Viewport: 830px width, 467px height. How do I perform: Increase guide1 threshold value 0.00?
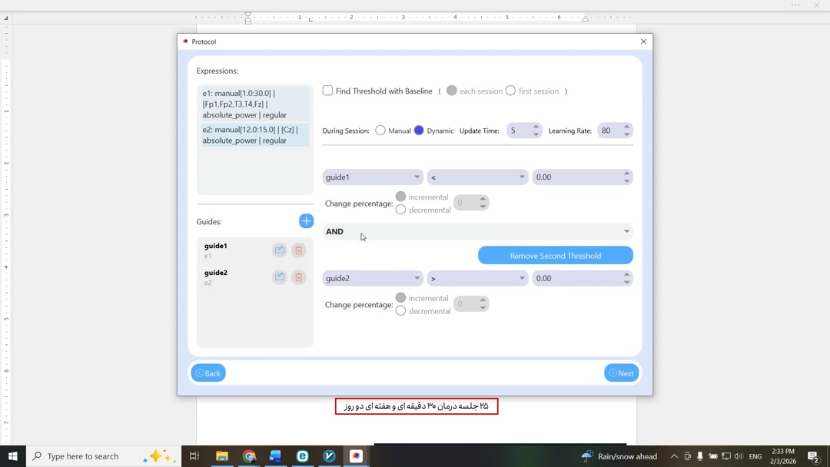(627, 174)
